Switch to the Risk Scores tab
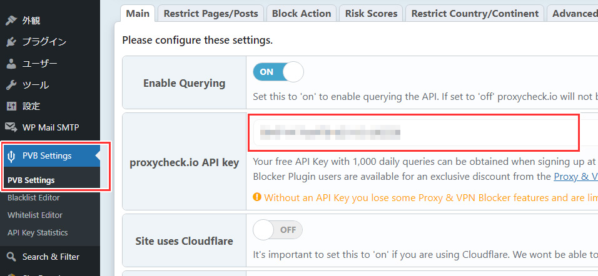Viewport: 598px width, 276px height. (x=371, y=14)
